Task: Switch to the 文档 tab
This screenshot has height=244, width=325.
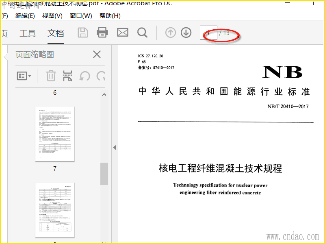Action: pos(56,33)
